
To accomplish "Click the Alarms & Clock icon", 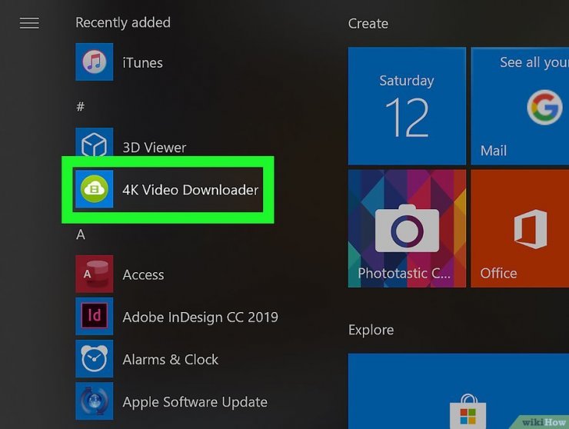I will coord(95,358).
